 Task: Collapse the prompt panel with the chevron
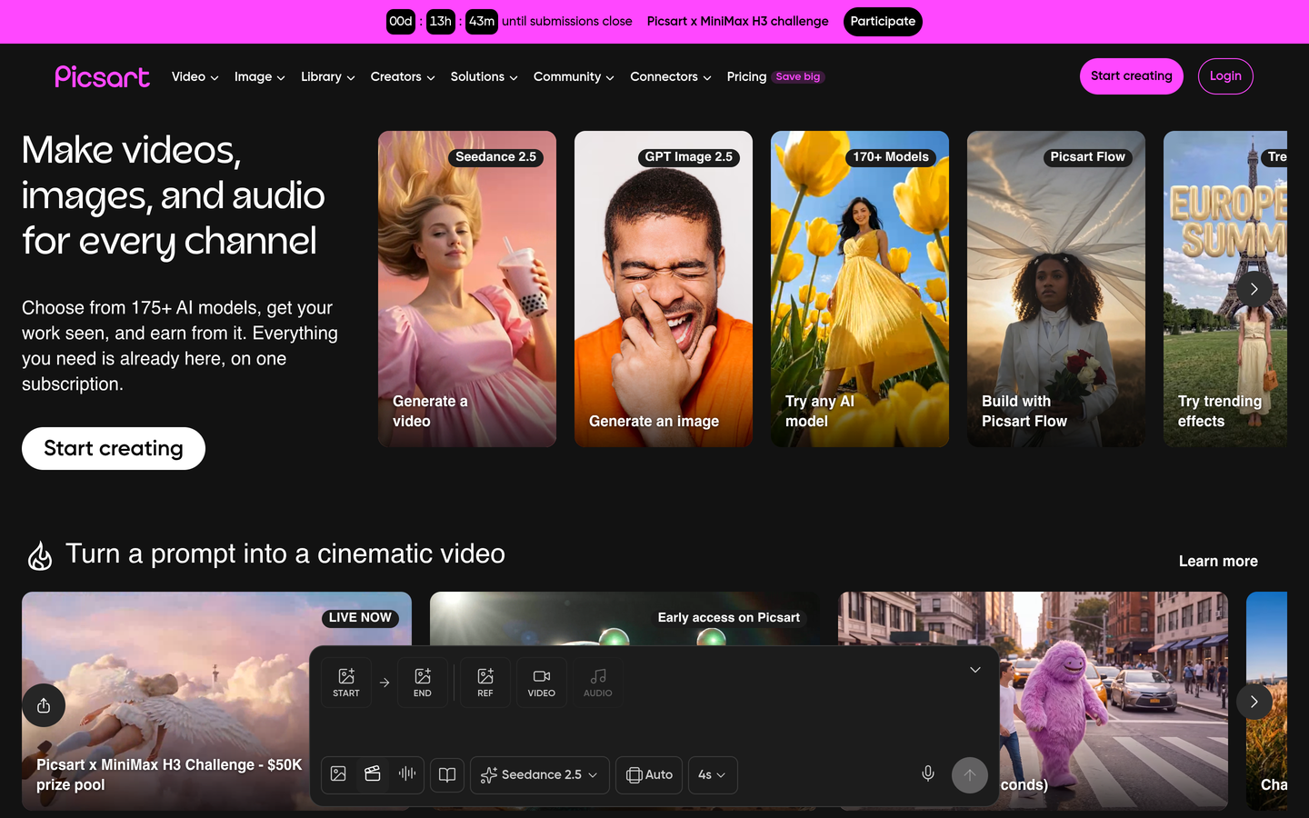(975, 670)
